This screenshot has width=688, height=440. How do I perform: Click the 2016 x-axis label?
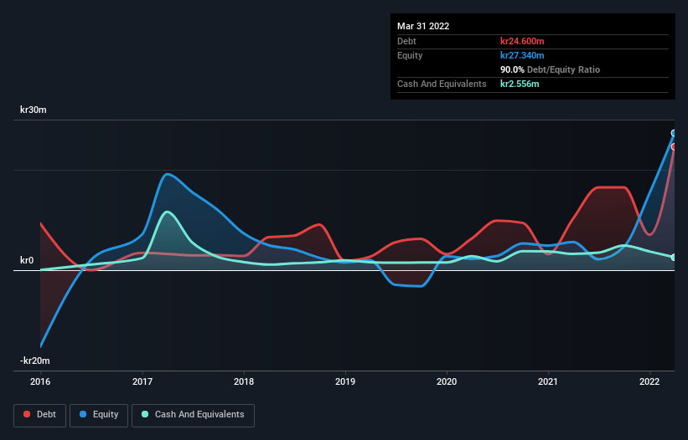pyautogui.click(x=40, y=381)
